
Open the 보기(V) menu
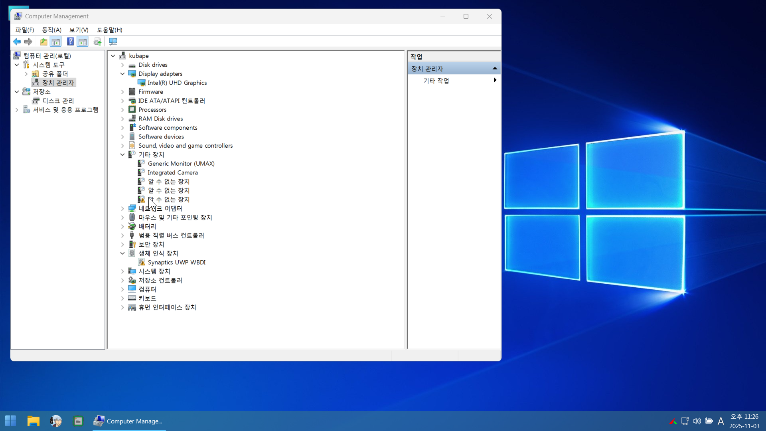click(79, 30)
